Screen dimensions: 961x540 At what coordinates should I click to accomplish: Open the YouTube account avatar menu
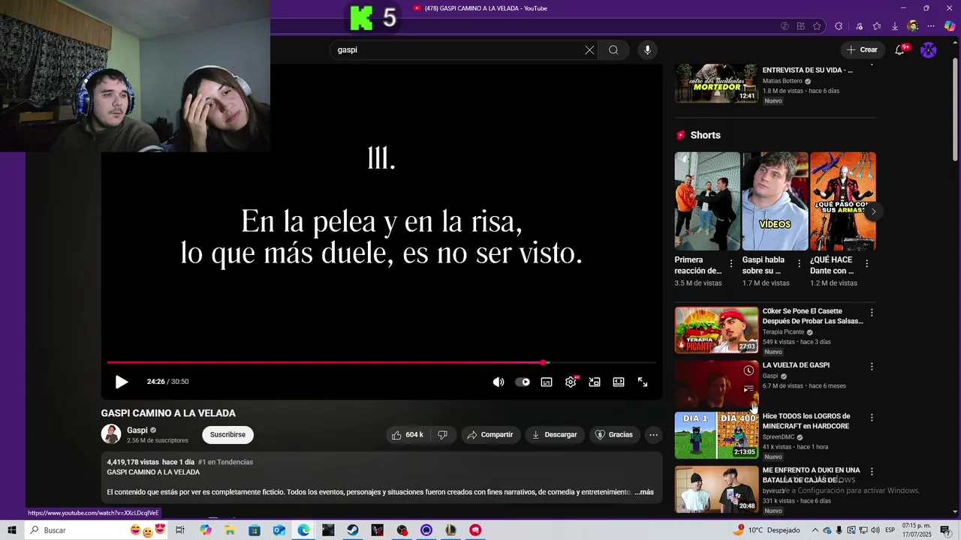(929, 50)
